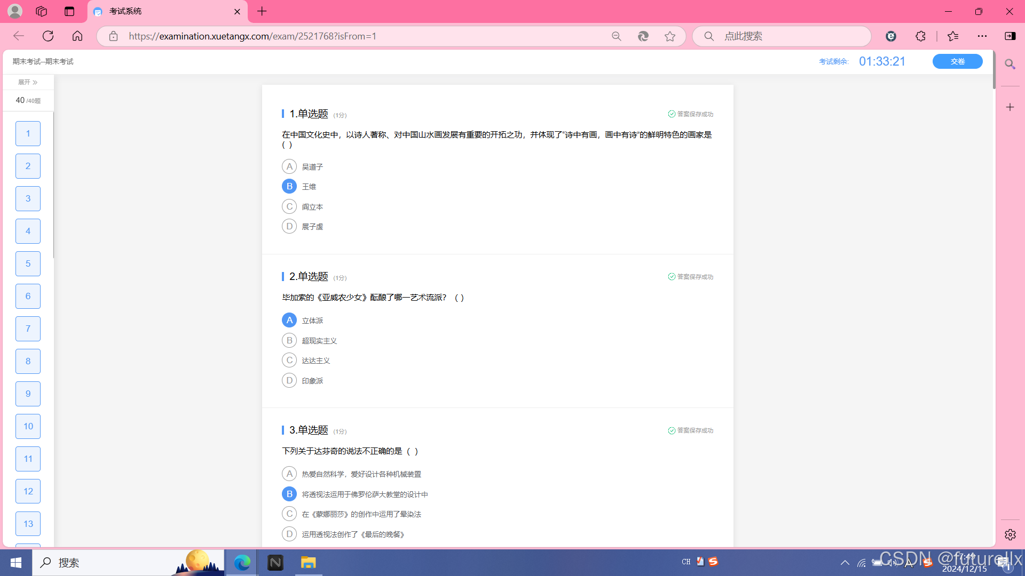Submit the exam with 交卷 button

click(957, 61)
